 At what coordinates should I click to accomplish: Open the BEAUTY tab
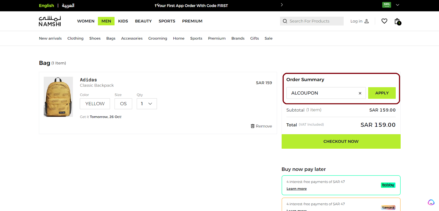[143, 21]
